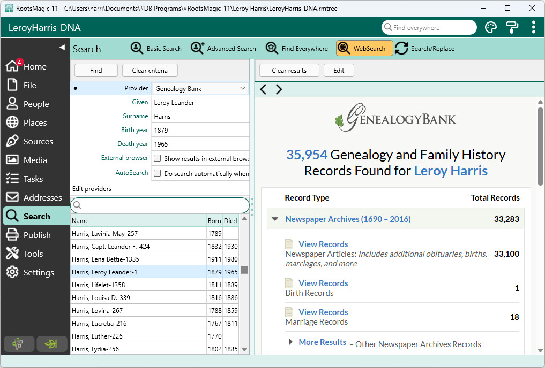Select Harris, Capt. Leander F.-424
The width and height of the screenshot is (545, 368).
click(x=155, y=246)
